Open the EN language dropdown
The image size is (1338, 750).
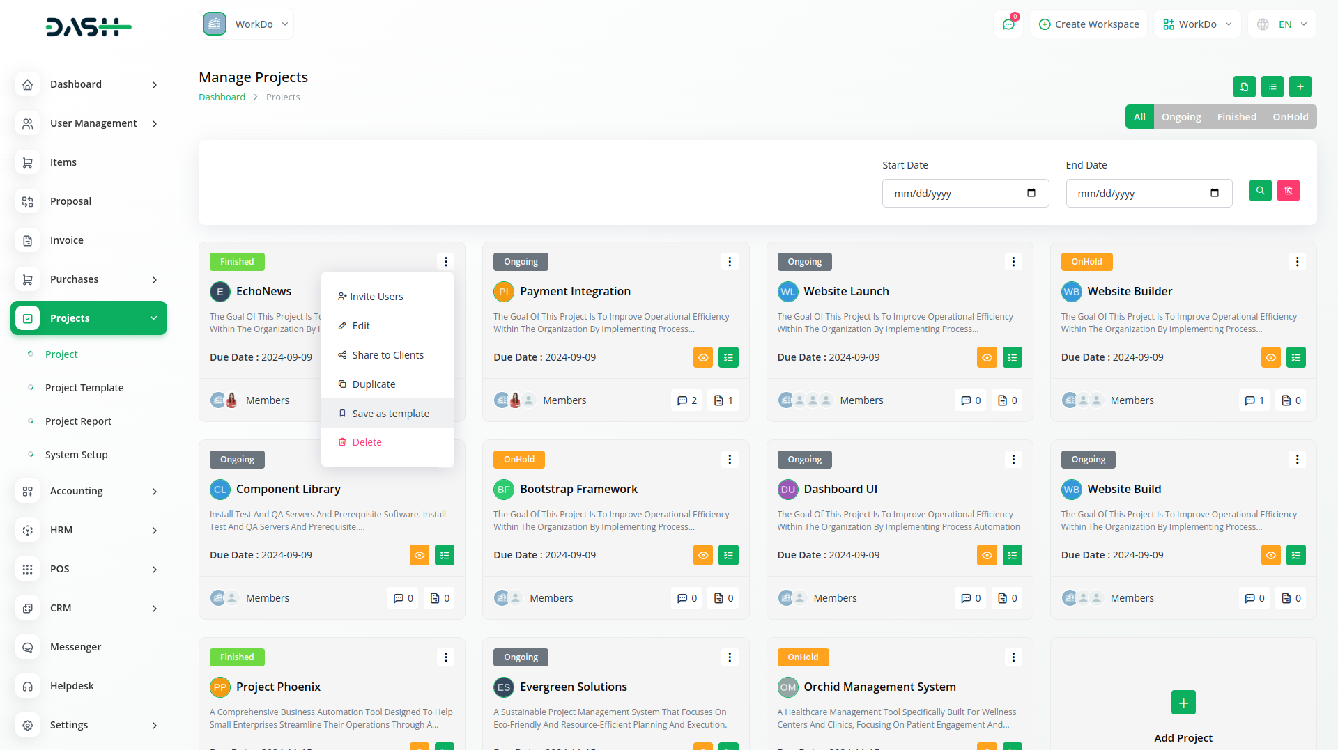click(1282, 24)
